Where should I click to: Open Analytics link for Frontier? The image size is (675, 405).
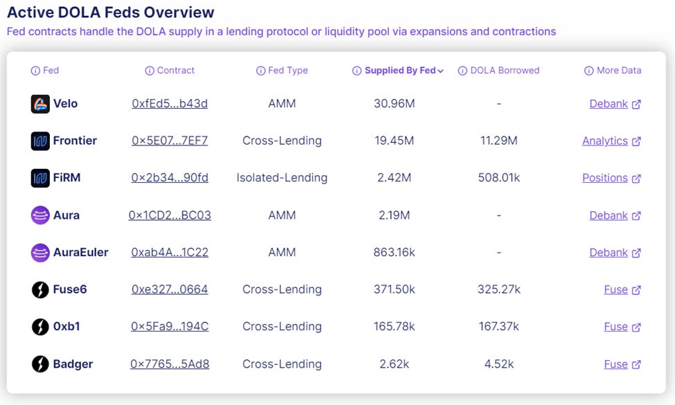click(605, 141)
